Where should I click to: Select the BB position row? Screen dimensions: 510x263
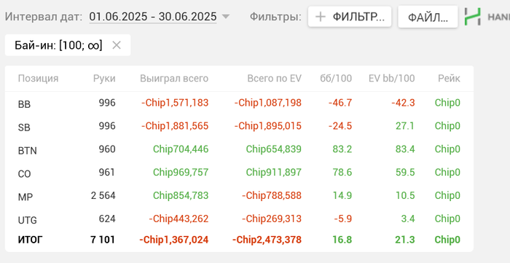click(239, 103)
